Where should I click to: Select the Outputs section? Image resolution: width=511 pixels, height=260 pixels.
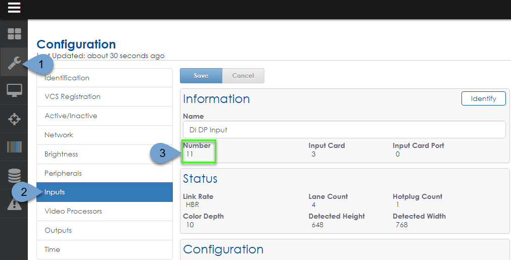click(104, 230)
